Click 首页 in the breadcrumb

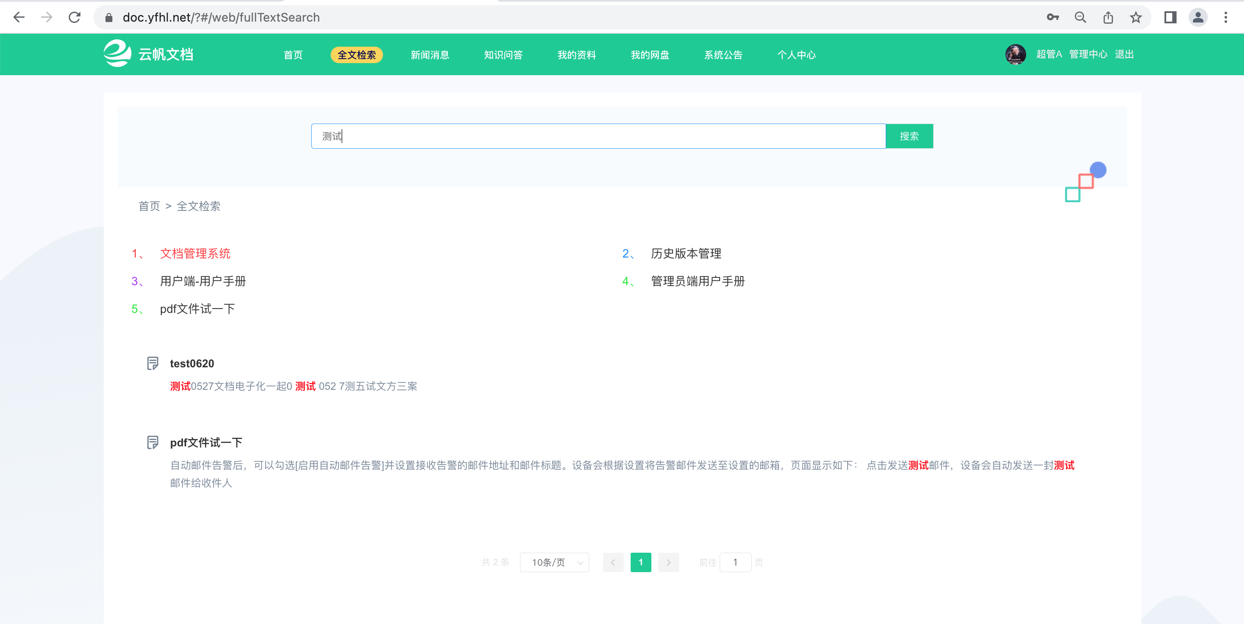149,206
